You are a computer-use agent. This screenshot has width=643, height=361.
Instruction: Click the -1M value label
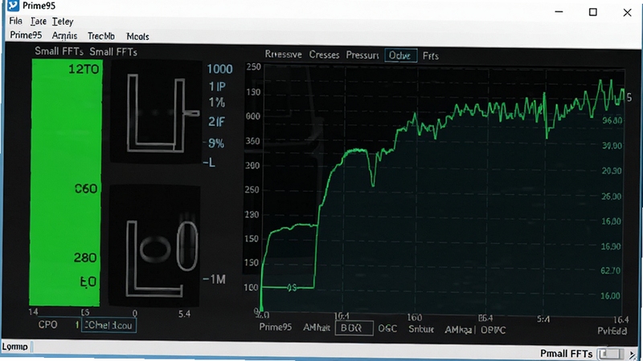pyautogui.click(x=214, y=279)
